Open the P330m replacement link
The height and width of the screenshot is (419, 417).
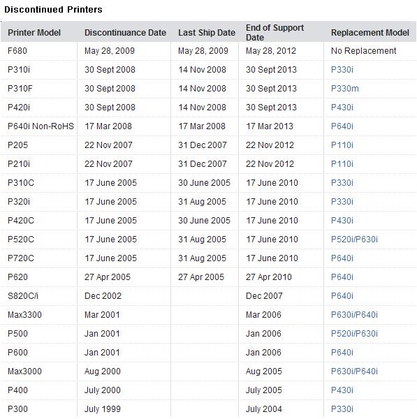tap(345, 89)
